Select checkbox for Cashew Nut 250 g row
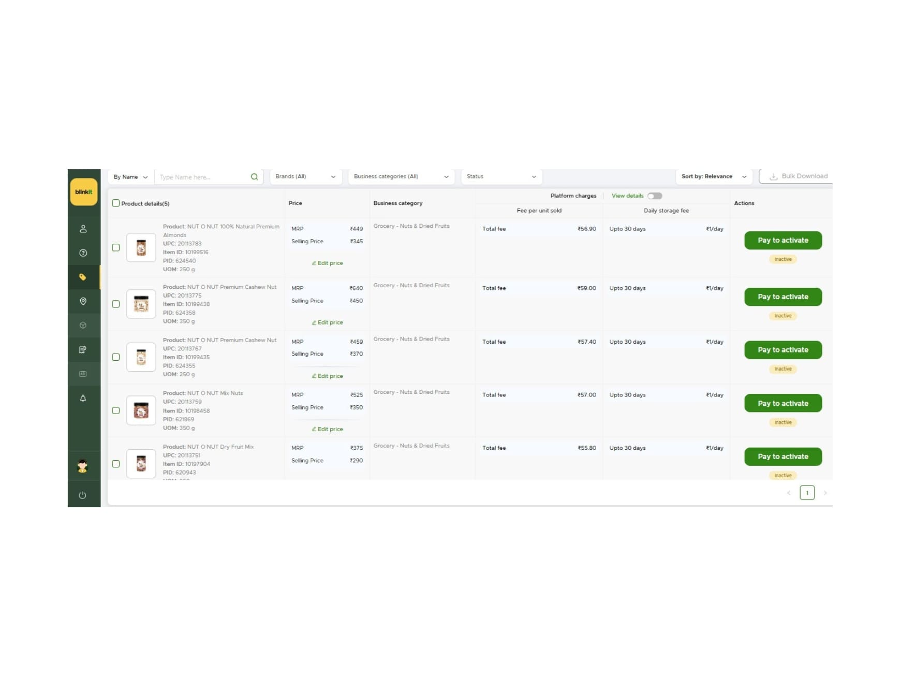Screen dimensions: 901x676 coord(116,357)
